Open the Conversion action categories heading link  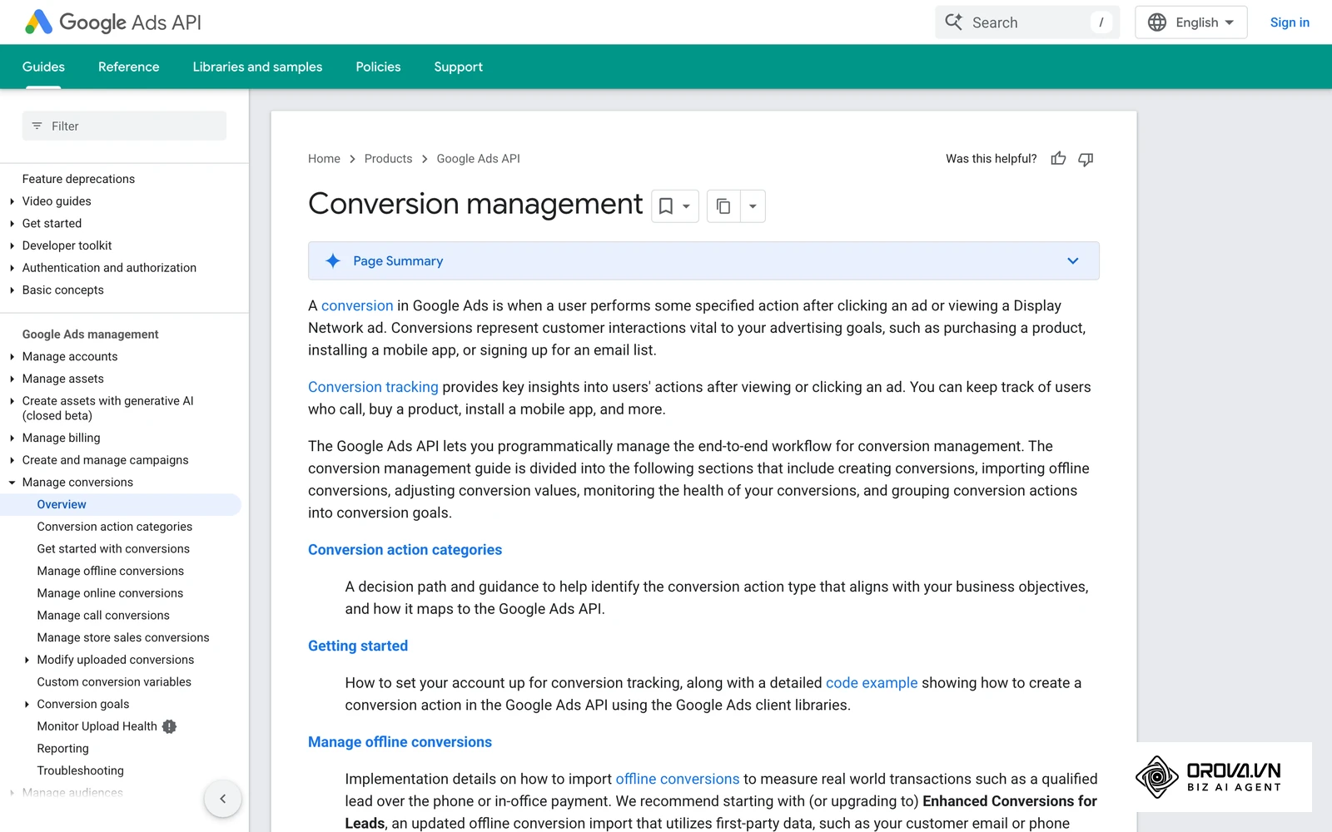[405, 550]
